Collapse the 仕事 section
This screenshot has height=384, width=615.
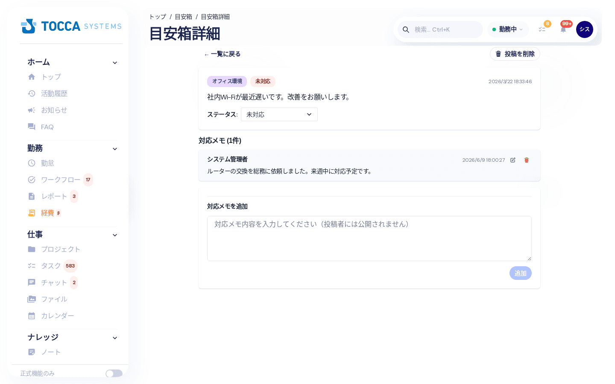click(x=115, y=235)
